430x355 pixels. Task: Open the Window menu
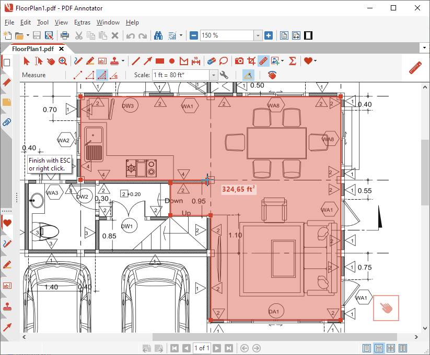coord(108,22)
